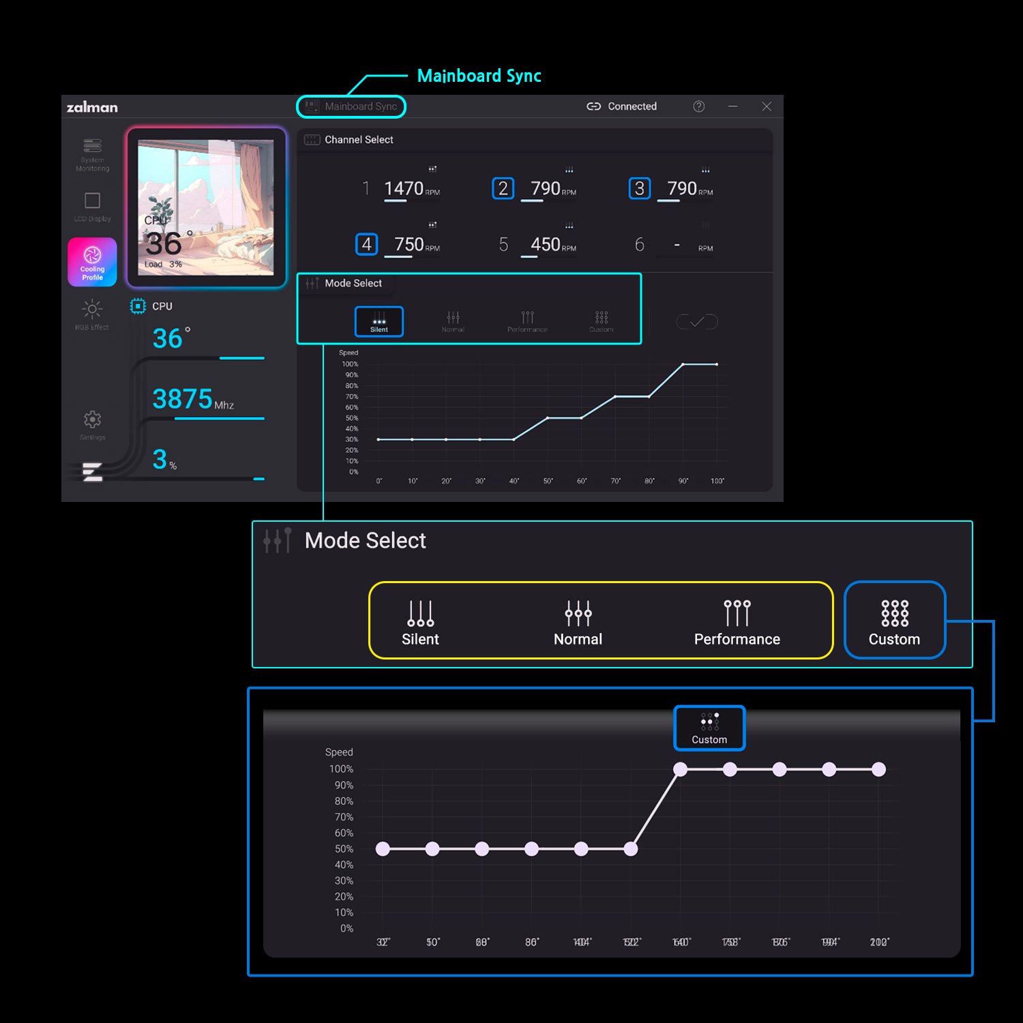Open the RGB Effect section
The height and width of the screenshot is (1023, 1023).
click(92, 315)
